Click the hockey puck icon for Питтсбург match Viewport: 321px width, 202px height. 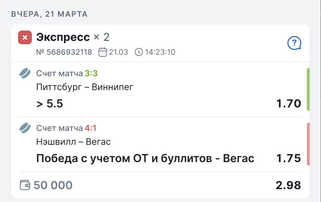25,73
